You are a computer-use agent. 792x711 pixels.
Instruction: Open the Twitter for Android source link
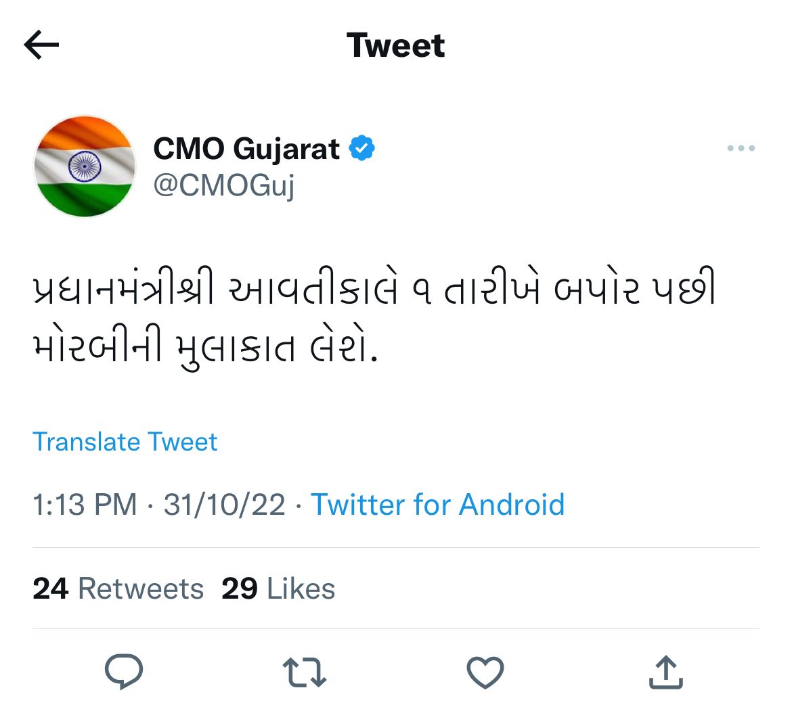(437, 505)
